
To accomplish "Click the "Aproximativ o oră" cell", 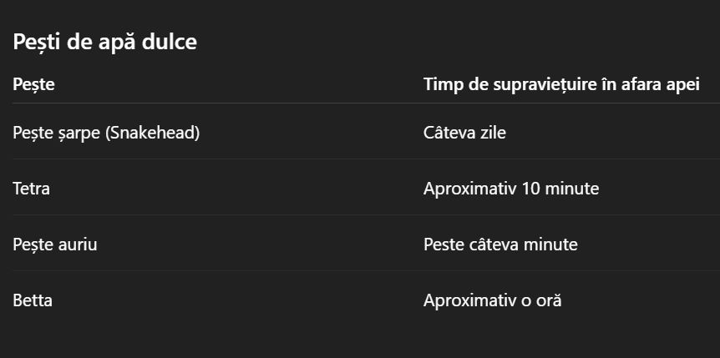I will (492, 300).
